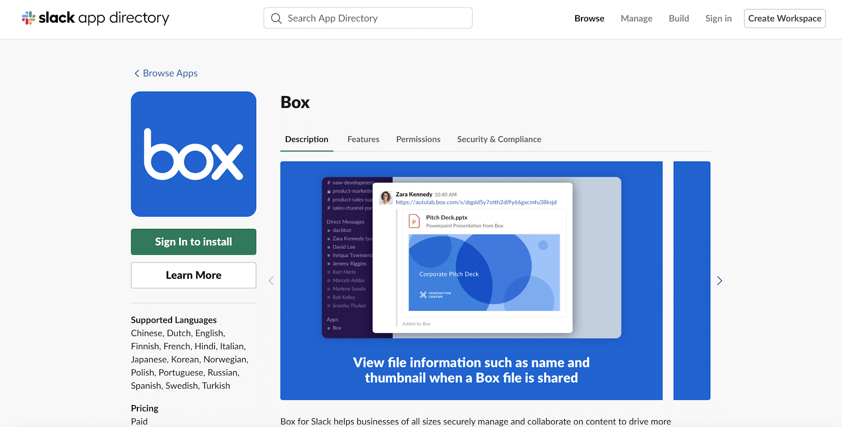Click the Pitch Deck.pptx filename in slide
This screenshot has width=842, height=427.
447,217
